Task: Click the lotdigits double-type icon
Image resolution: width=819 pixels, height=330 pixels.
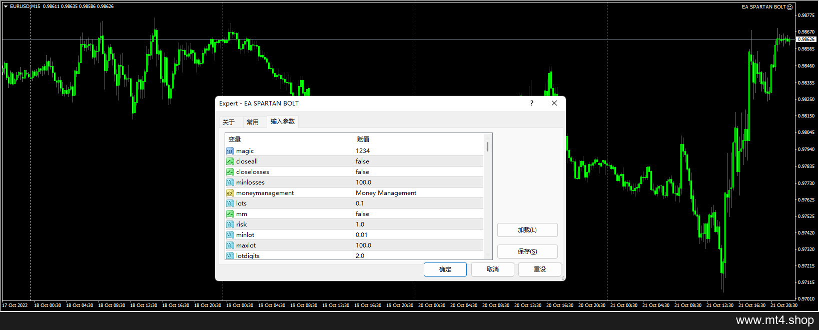Action: point(230,255)
